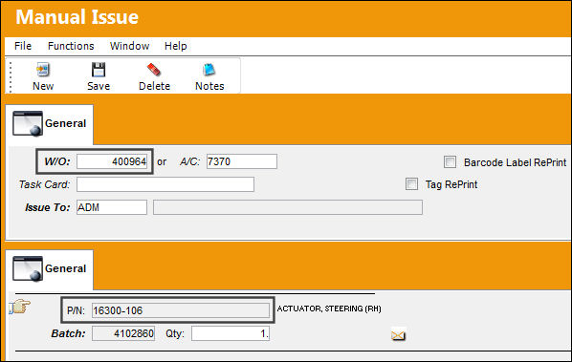Enable Barcode Label RePrint checkbox
Image resolution: width=572 pixels, height=362 pixels.
point(450,161)
